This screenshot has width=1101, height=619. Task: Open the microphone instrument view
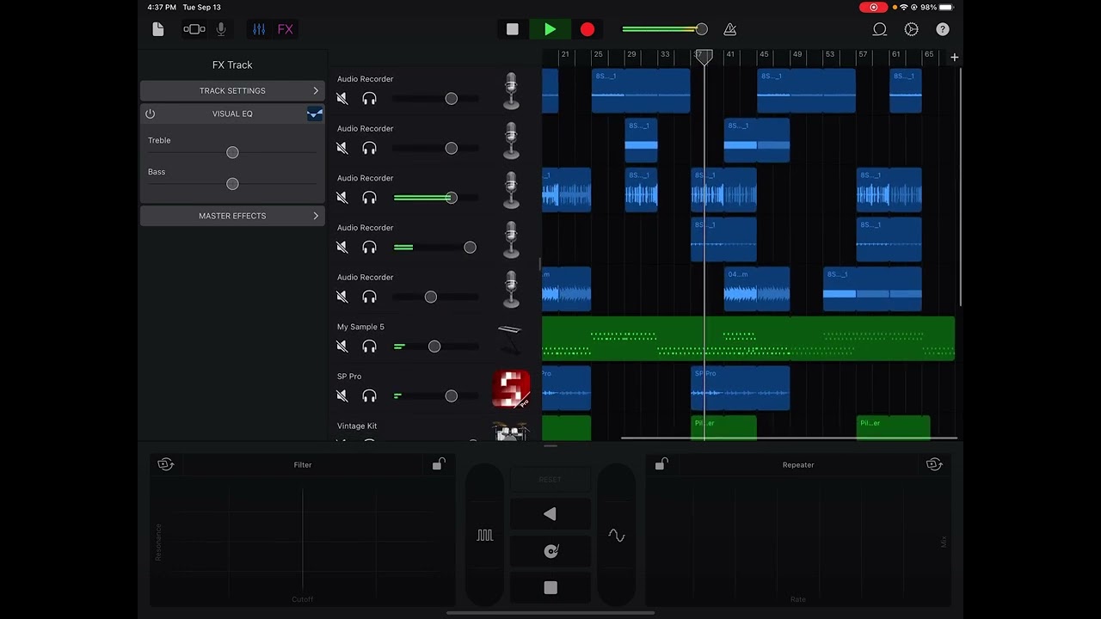[x=221, y=29]
